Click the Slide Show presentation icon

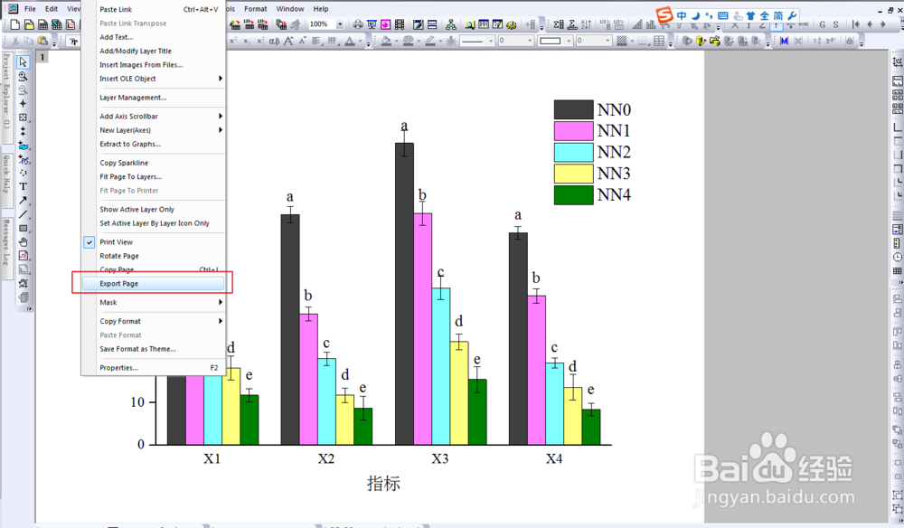(372, 24)
